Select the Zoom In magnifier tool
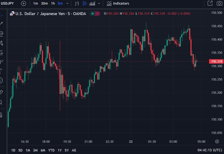The width and height of the screenshot is (224, 154). [1, 102]
